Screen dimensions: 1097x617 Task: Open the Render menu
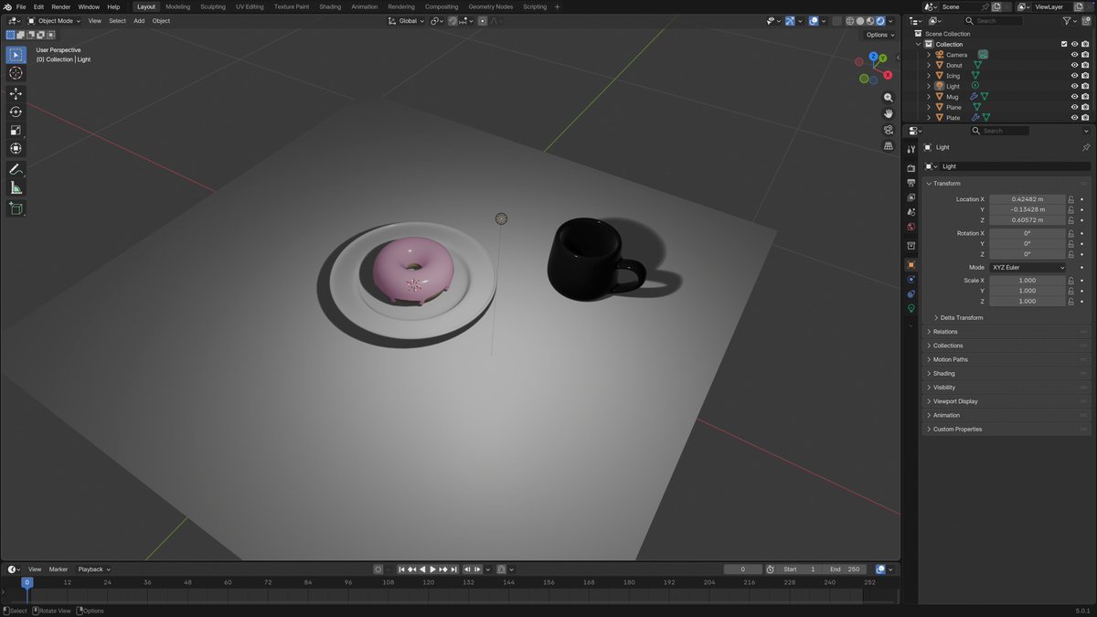coord(60,6)
